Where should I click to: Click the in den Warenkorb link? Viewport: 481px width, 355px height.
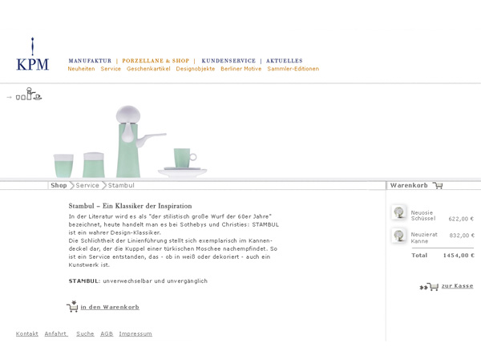(x=110, y=307)
